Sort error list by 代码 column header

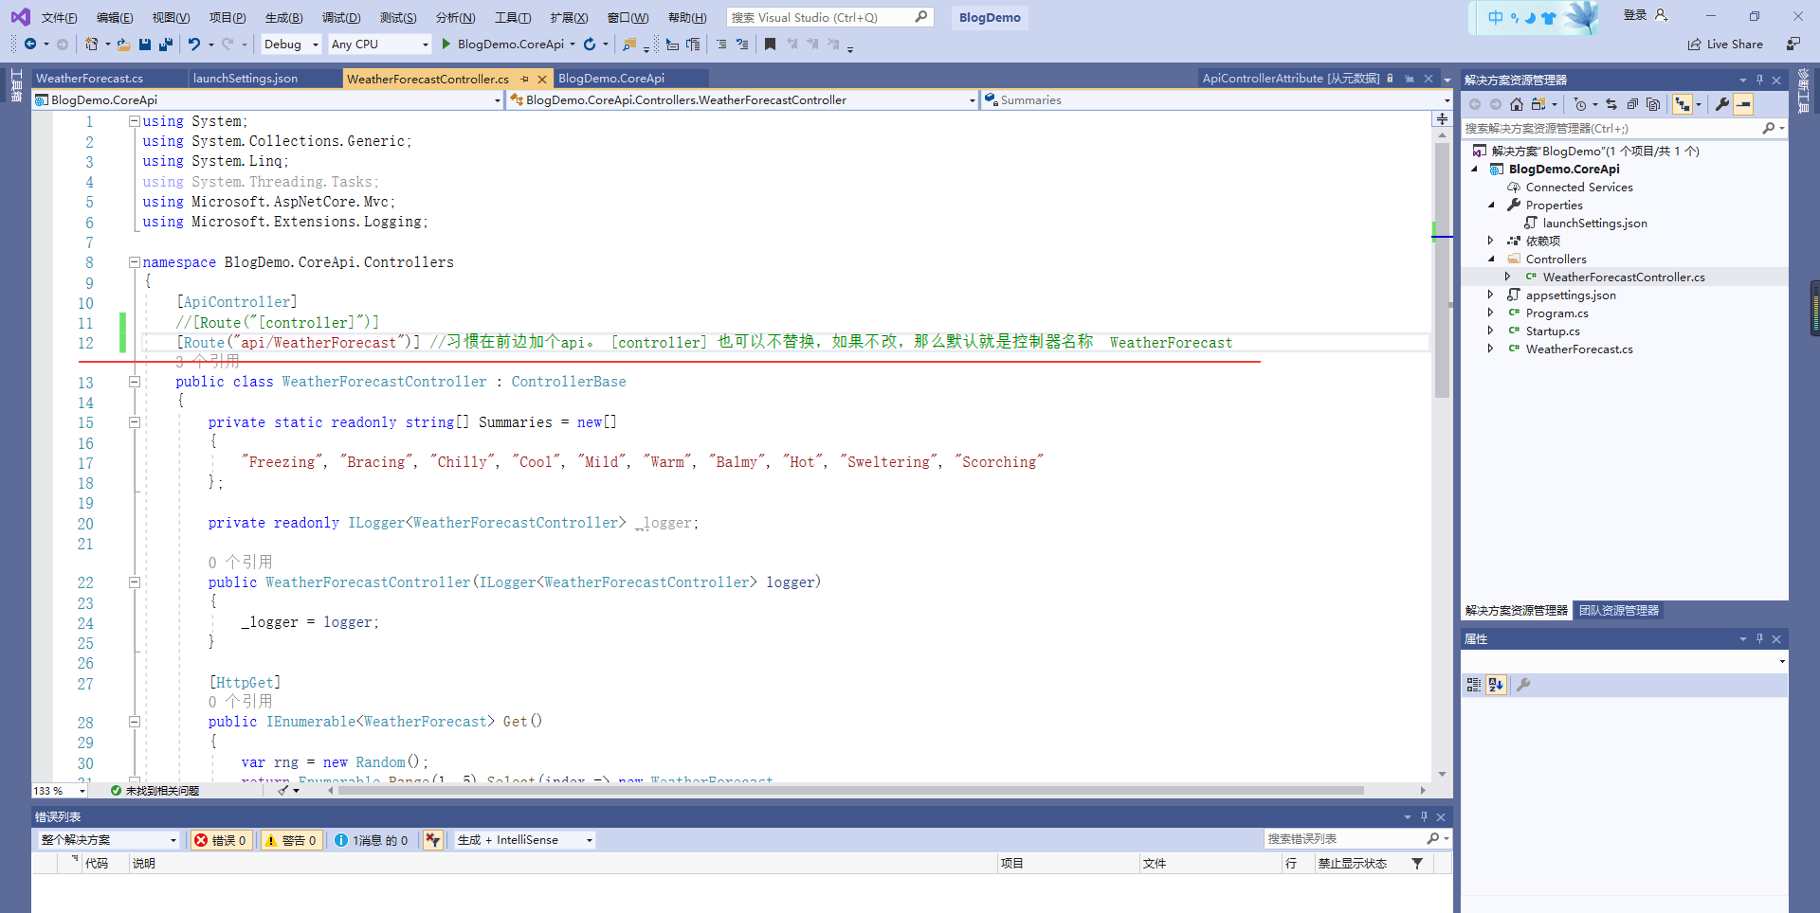pos(97,864)
